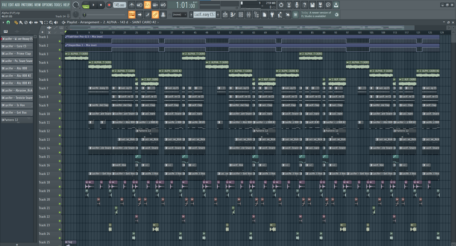Open the EDIT menu
The image size is (456, 246).
11,5
